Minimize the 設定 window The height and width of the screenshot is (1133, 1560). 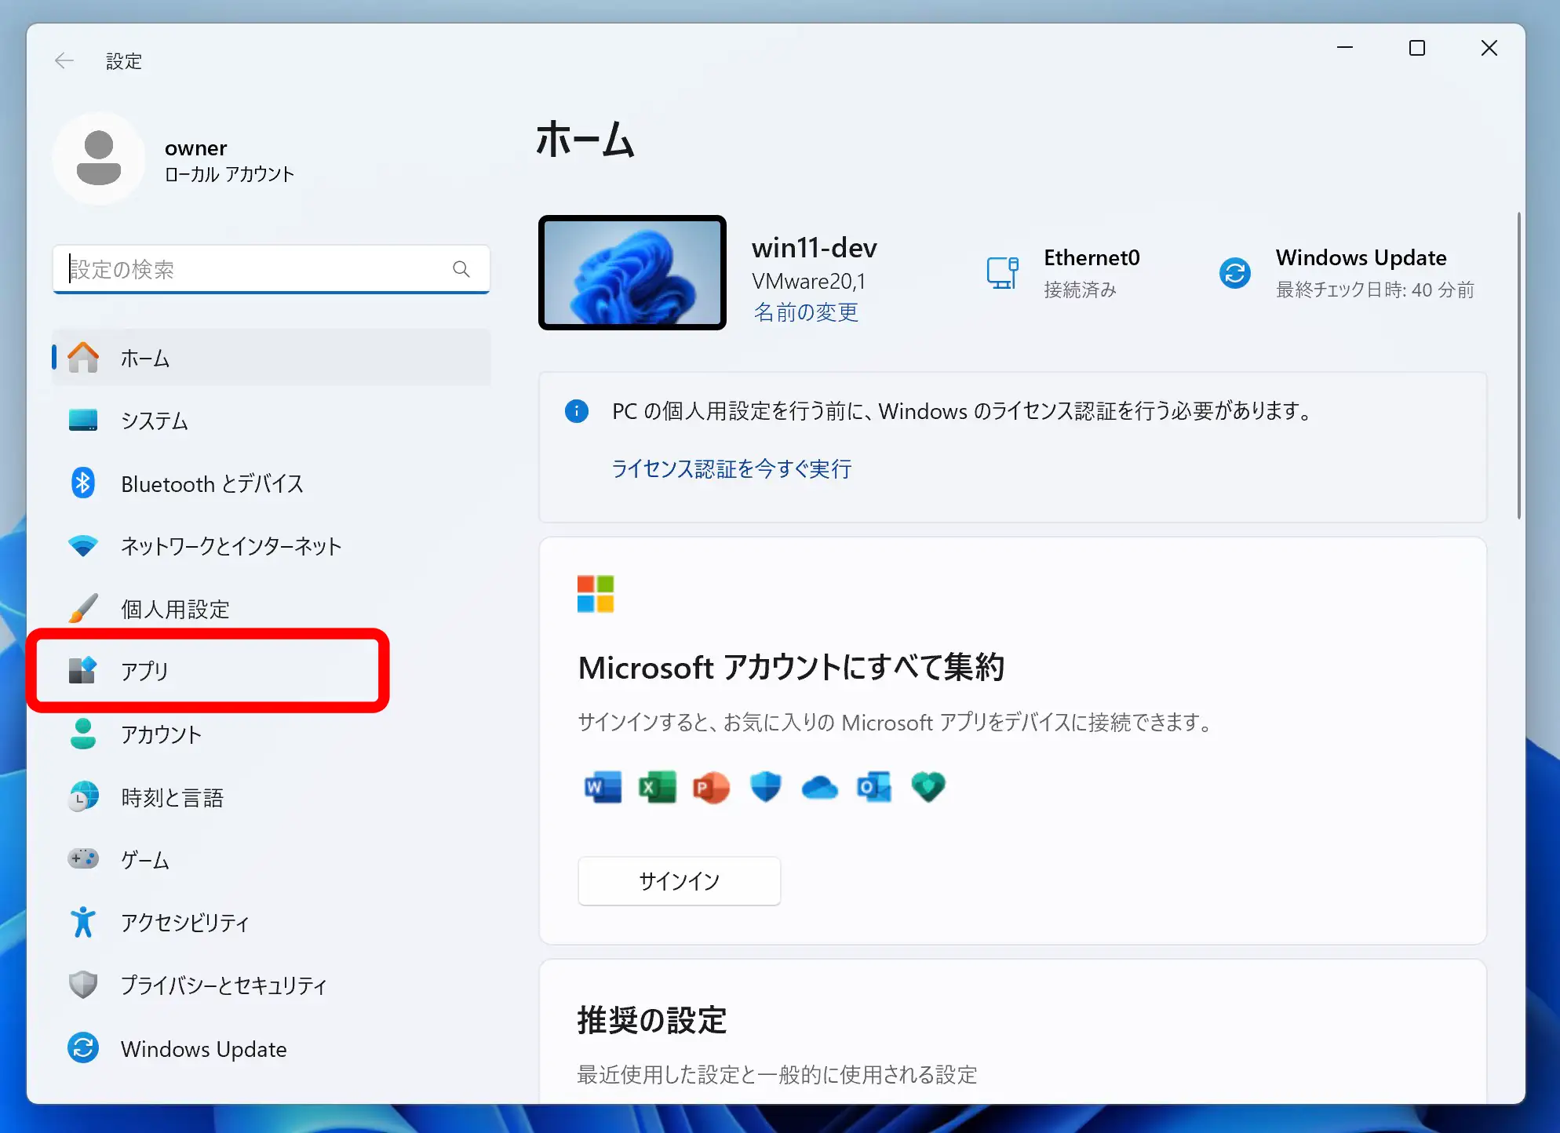(1345, 48)
